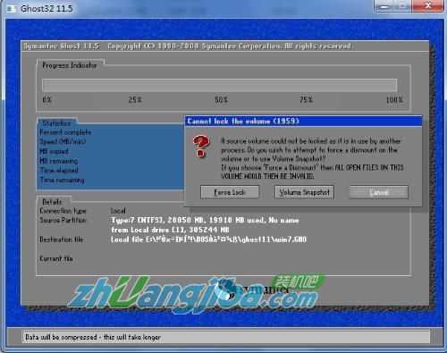Click the Cannot lock the volume title bar

tap(303, 122)
